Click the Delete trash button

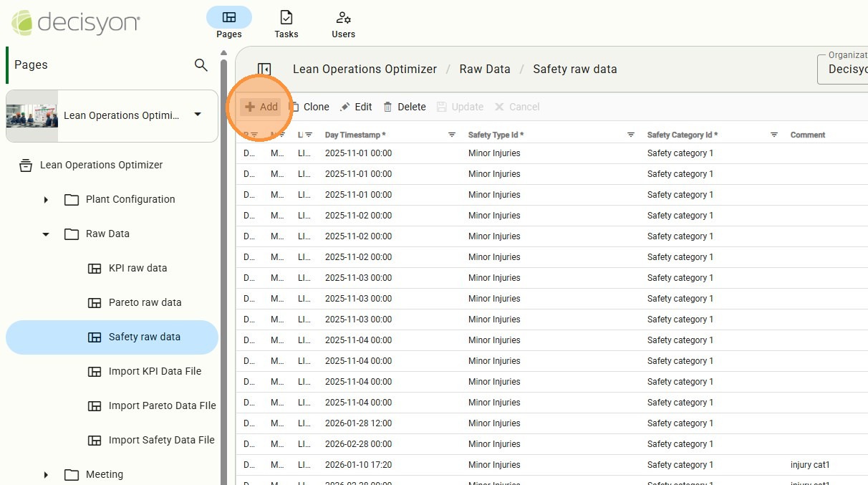click(x=405, y=107)
